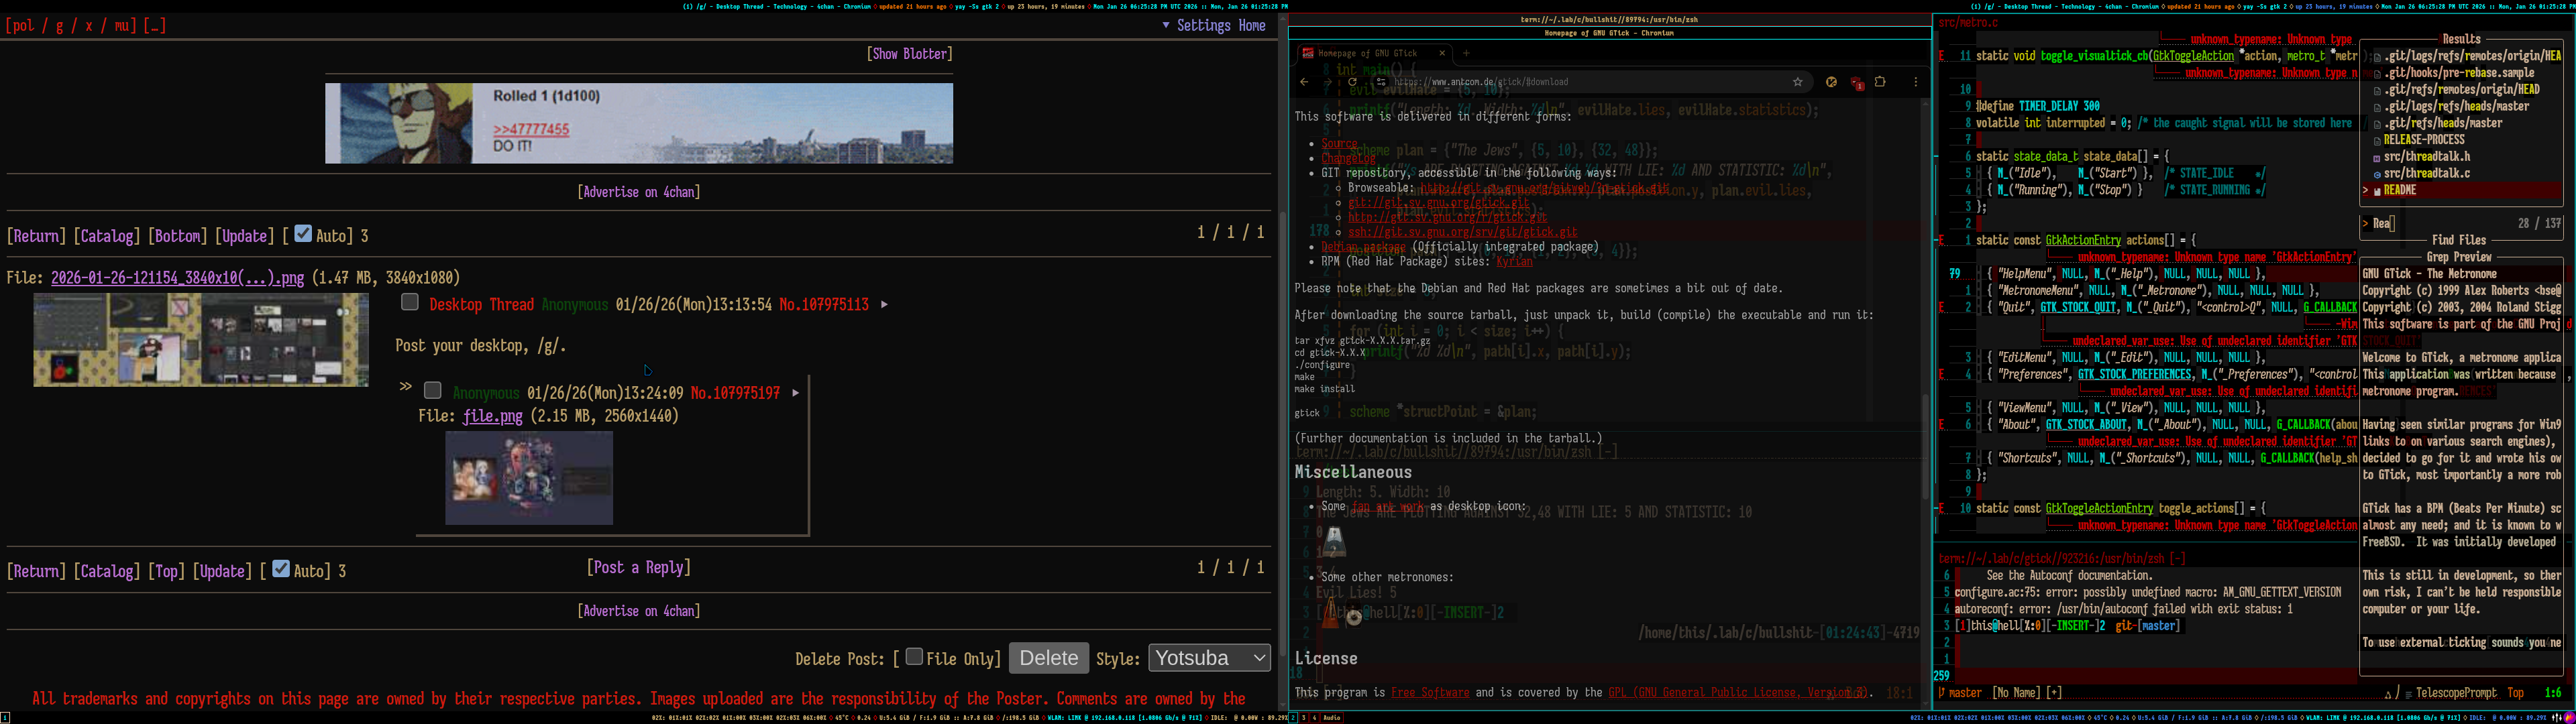Open post menu arrow for No.107975113
This screenshot has width=2576, height=724.
884,305
